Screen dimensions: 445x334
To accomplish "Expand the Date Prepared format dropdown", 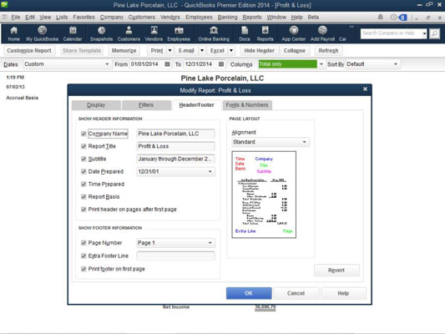I will tap(210, 172).
